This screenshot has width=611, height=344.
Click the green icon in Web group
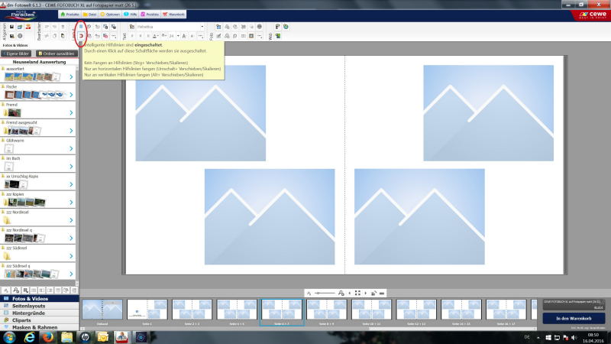(278, 36)
